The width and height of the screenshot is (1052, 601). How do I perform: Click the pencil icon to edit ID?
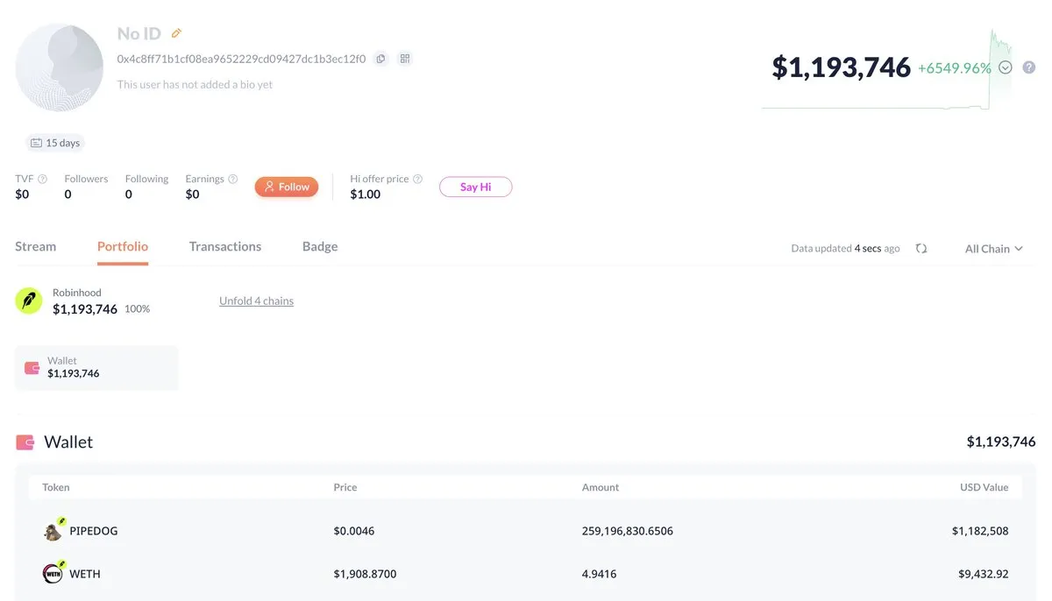pyautogui.click(x=176, y=33)
